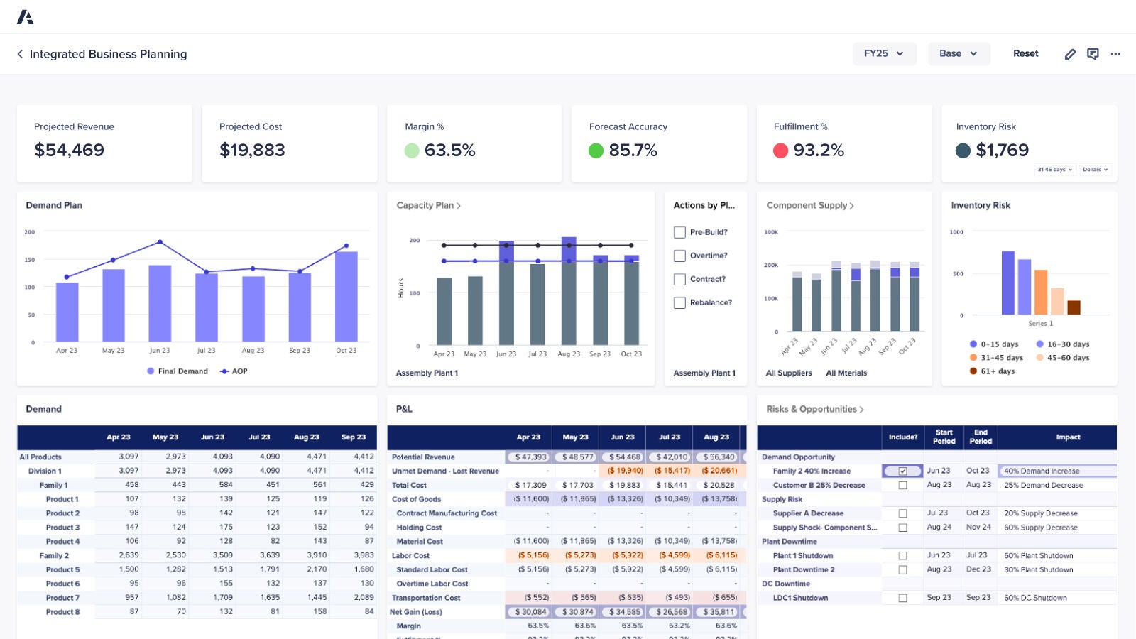Click the back arrow beside Integrated Business Planning

[19, 54]
